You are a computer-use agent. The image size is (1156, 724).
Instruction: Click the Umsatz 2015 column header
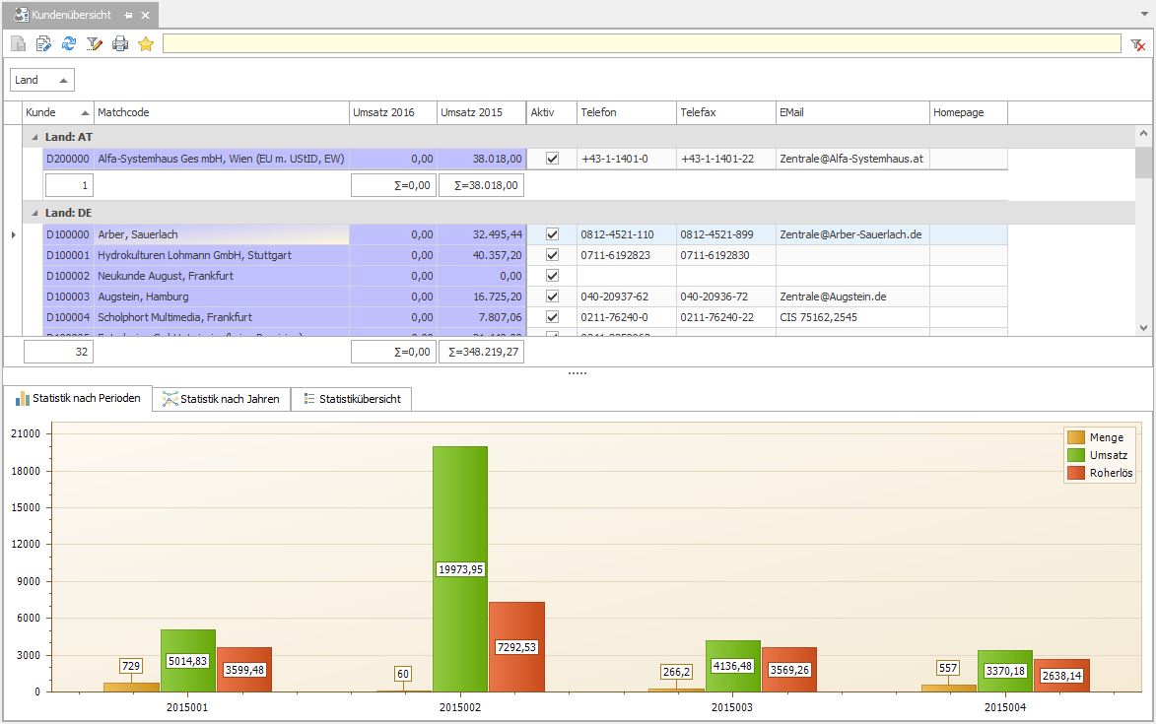[482, 112]
